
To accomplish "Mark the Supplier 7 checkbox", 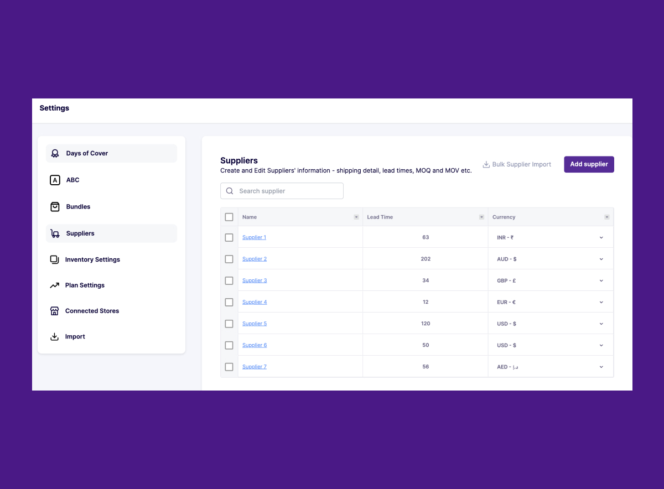I will tap(229, 367).
